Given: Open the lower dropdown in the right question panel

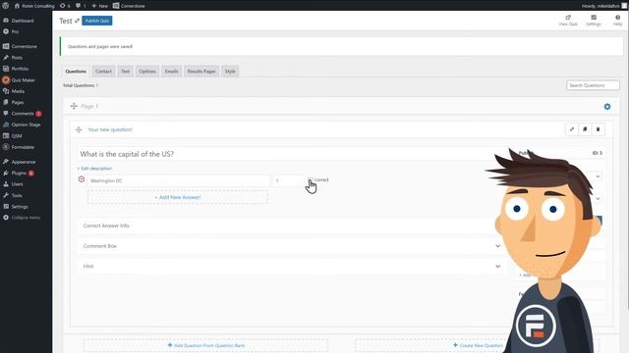Looking at the screenshot, I should 598,199.
